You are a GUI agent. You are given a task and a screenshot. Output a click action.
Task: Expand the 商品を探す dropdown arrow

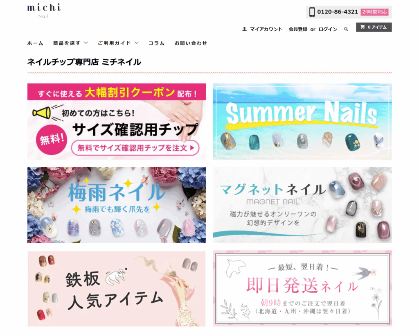click(x=86, y=43)
